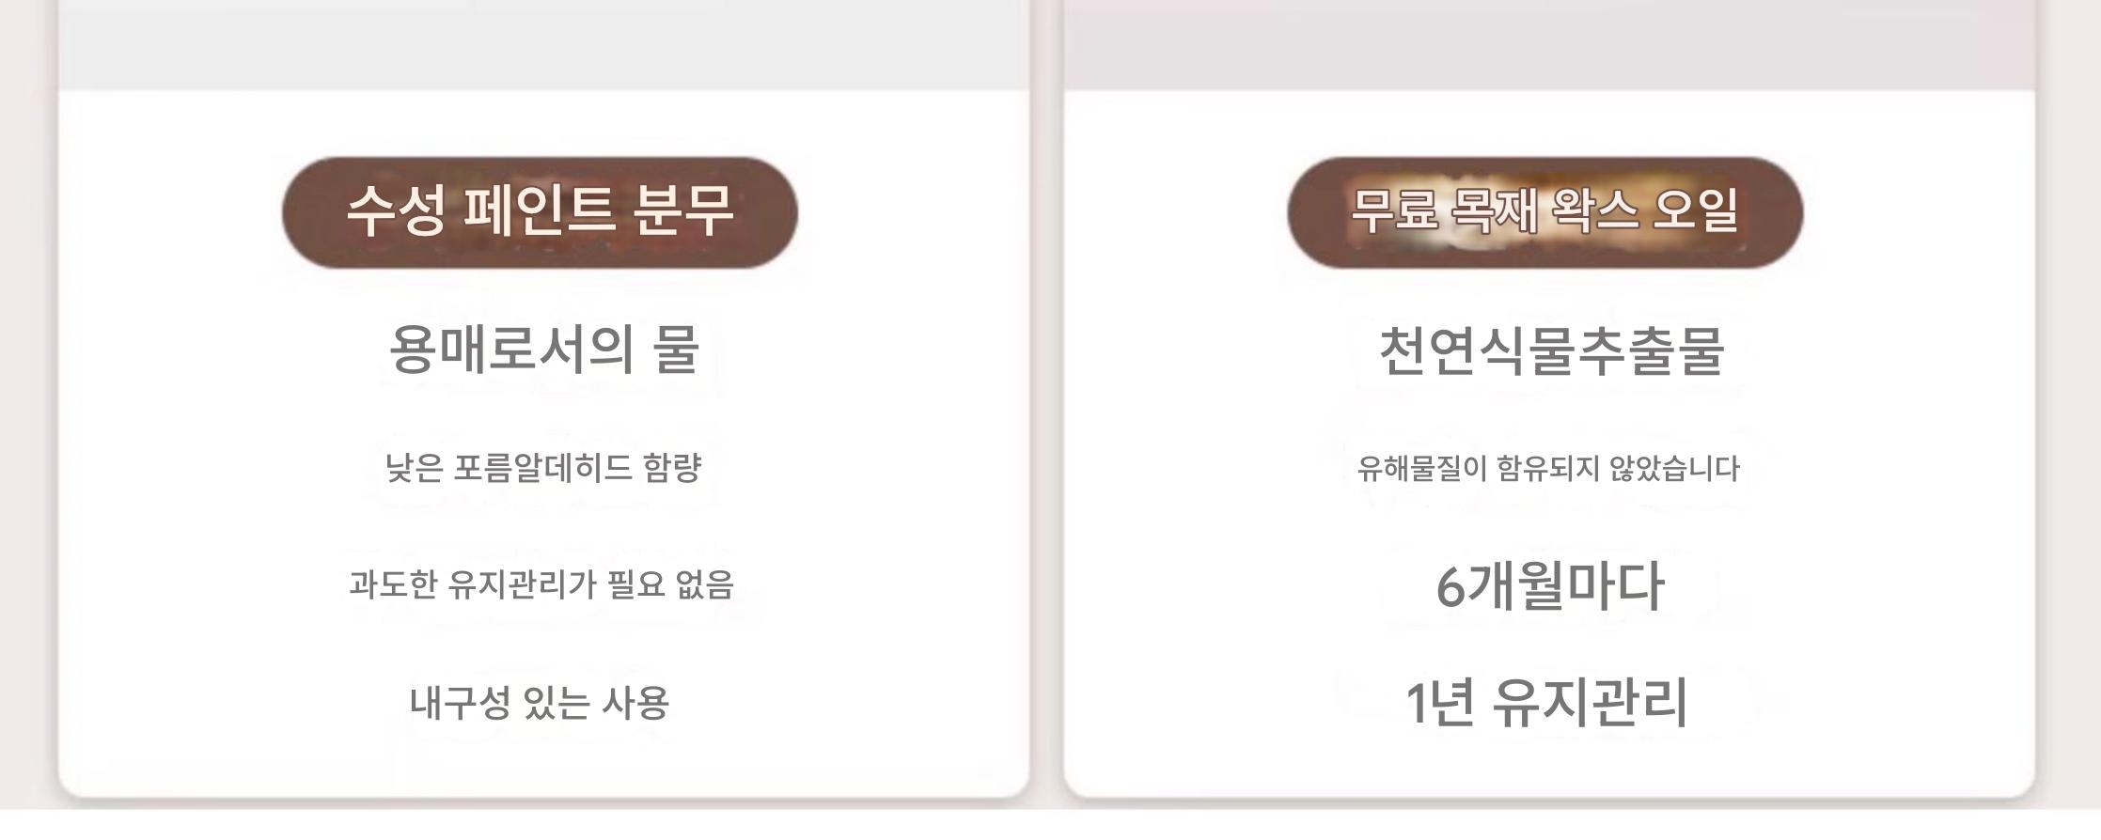Click the page margin left of water-based paint card
This screenshot has height=840, width=2101.
26,423
